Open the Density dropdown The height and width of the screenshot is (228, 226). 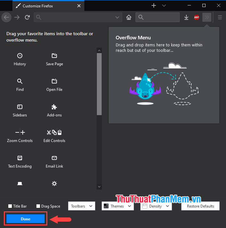coord(156,206)
